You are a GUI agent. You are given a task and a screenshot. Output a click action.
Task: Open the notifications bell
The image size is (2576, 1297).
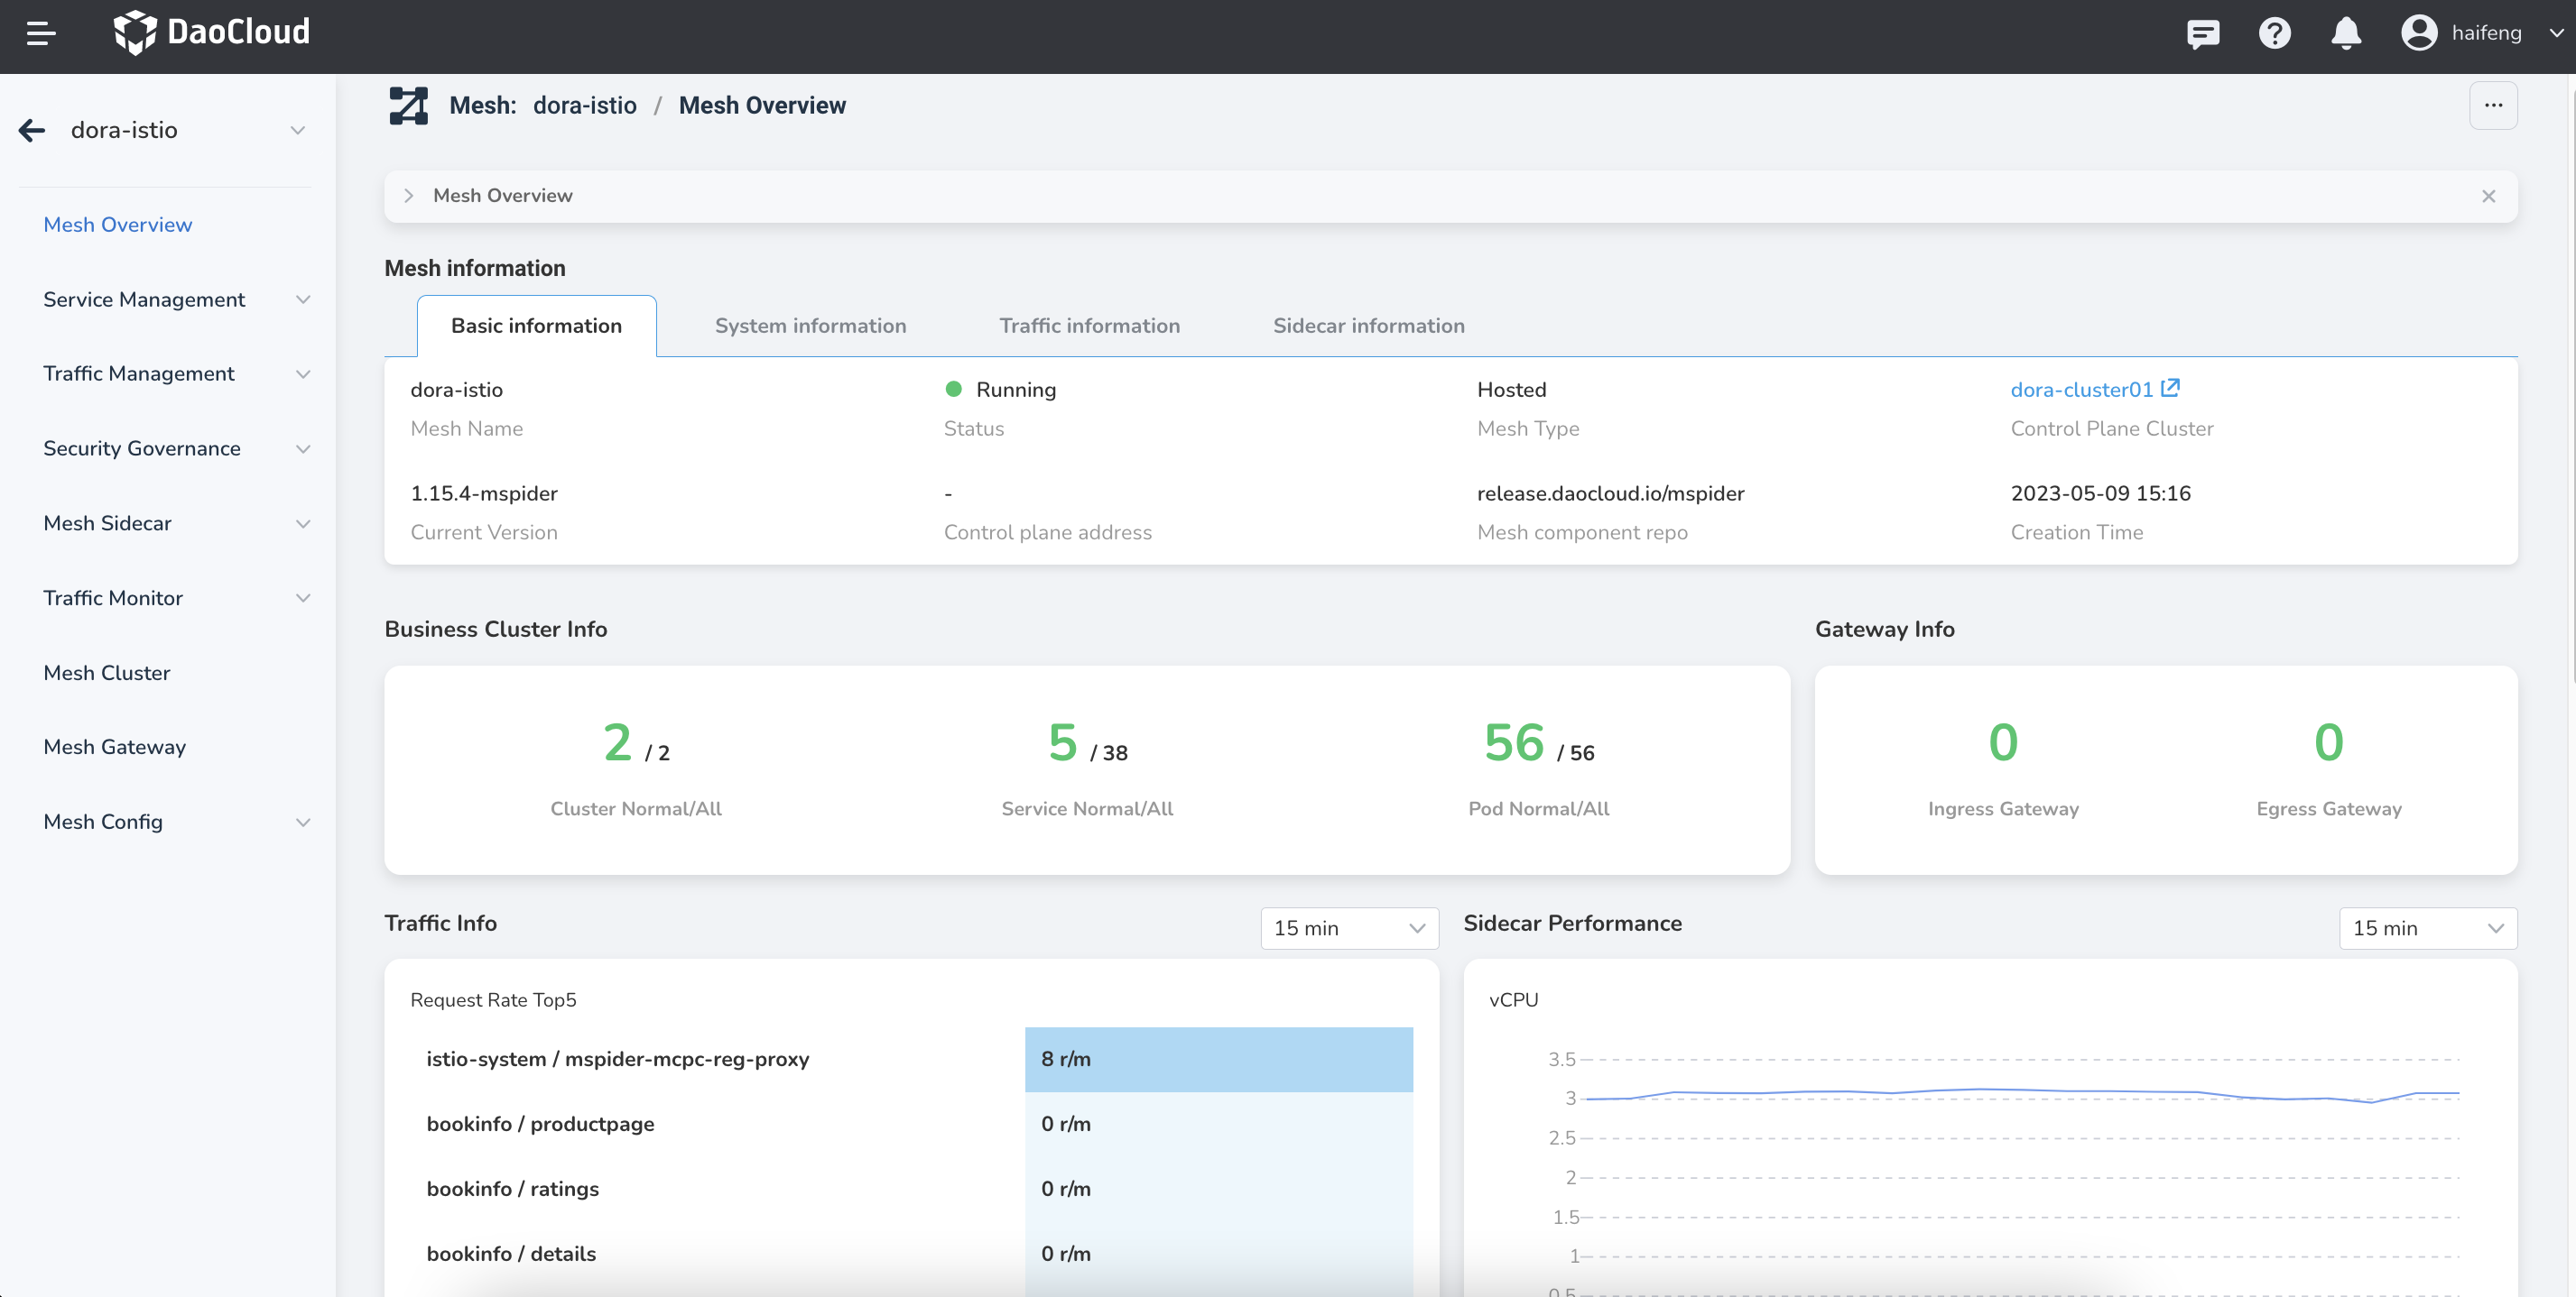[x=2346, y=33]
